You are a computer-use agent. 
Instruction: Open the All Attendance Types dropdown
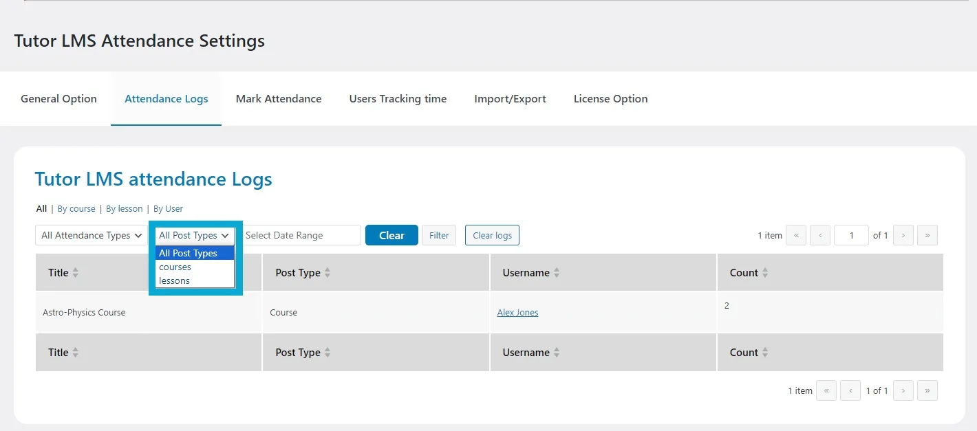(x=90, y=235)
